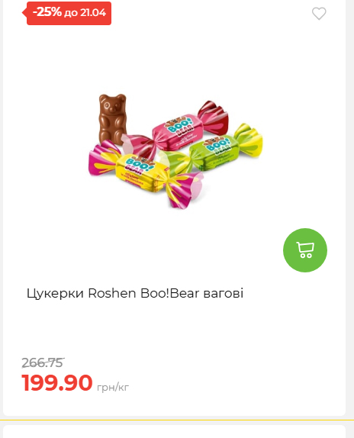Click the word Roshen in product name
Viewport: 354px width, 438px height.
[x=111, y=293]
